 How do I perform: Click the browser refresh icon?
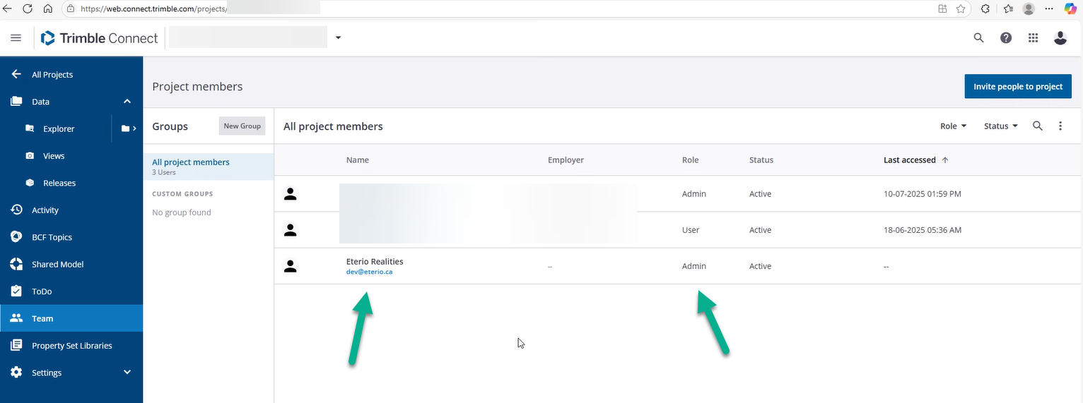(28, 8)
